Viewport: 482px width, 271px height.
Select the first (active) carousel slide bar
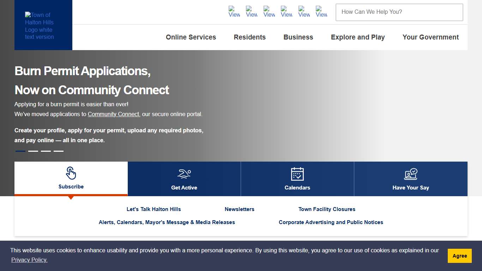click(20, 151)
